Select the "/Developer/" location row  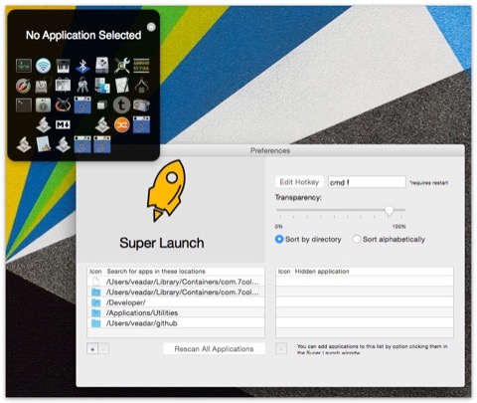pos(176,302)
